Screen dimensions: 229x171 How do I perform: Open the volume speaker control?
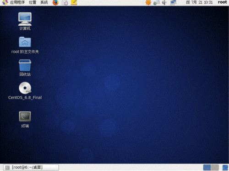point(164,3)
